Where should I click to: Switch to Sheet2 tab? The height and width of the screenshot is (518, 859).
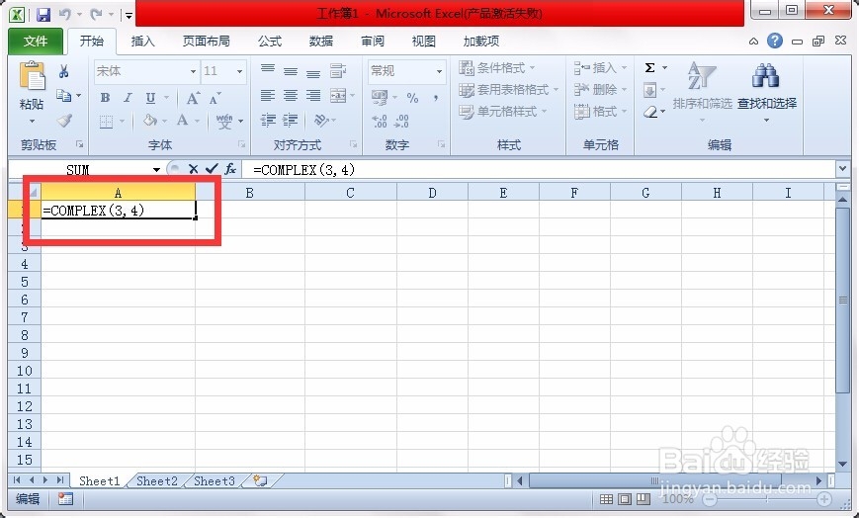click(157, 480)
